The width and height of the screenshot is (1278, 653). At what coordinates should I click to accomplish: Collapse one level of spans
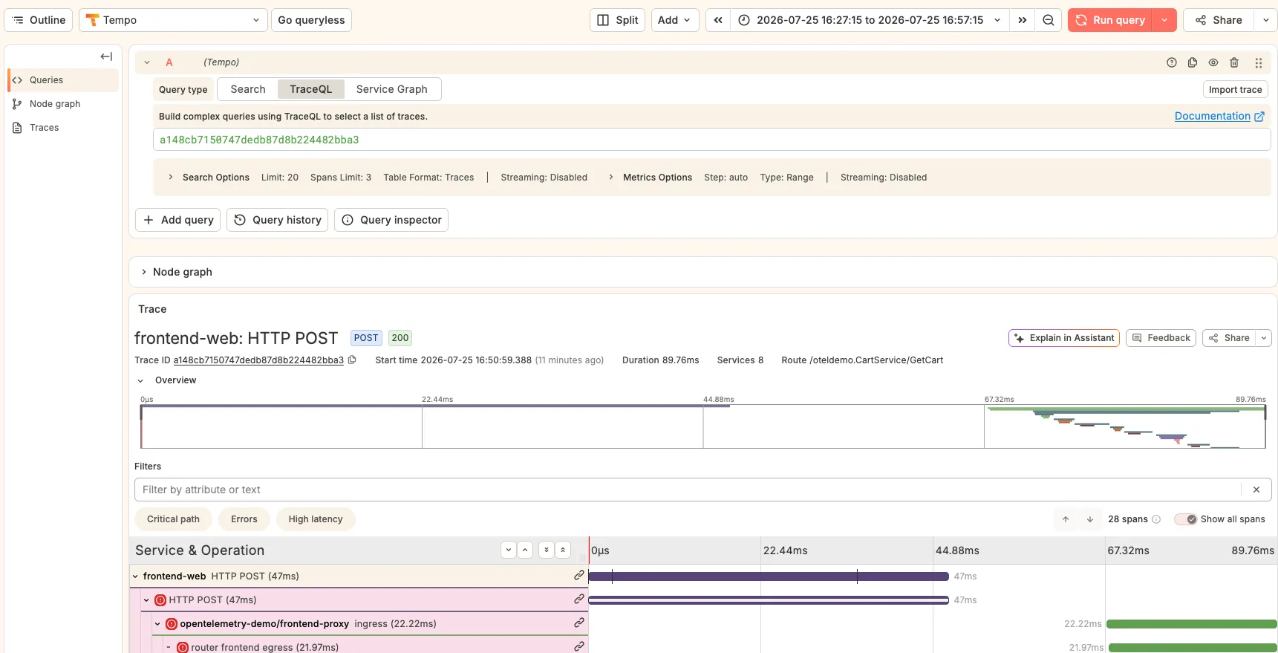(x=525, y=550)
